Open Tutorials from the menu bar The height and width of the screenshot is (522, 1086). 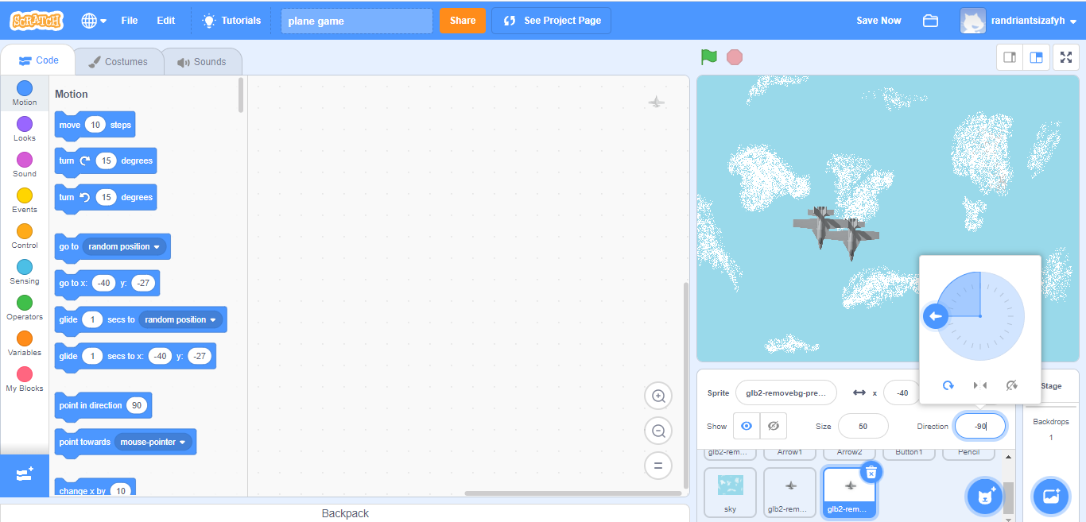point(231,21)
